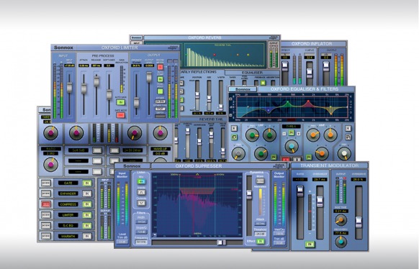Open the Dither value box in Oxford Limiter
This screenshot has width=419, height=269.
(x=160, y=101)
